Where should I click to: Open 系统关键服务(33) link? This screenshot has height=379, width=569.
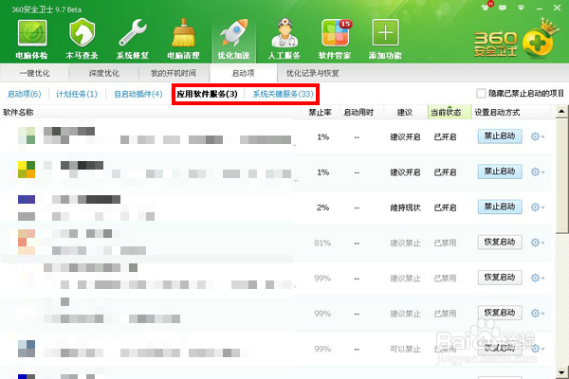pyautogui.click(x=283, y=94)
